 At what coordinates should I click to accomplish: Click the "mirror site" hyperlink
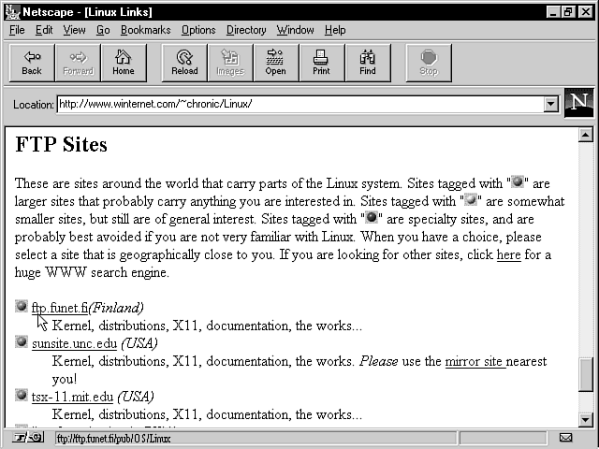(x=475, y=361)
